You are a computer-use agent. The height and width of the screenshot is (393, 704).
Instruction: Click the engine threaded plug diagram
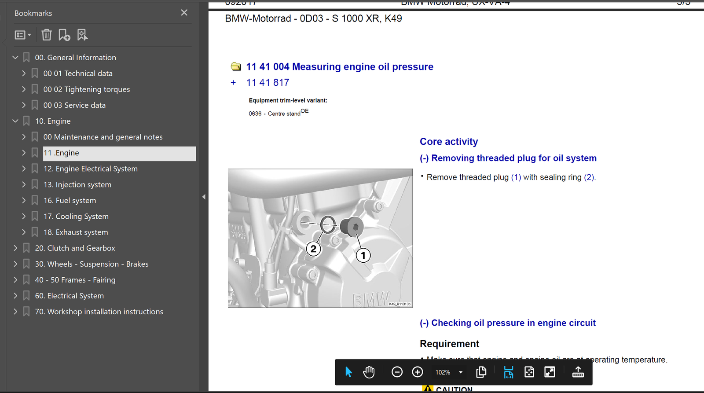coord(320,238)
